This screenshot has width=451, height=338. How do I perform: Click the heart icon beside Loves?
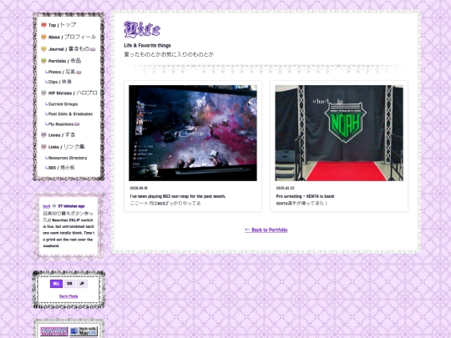pos(43,135)
